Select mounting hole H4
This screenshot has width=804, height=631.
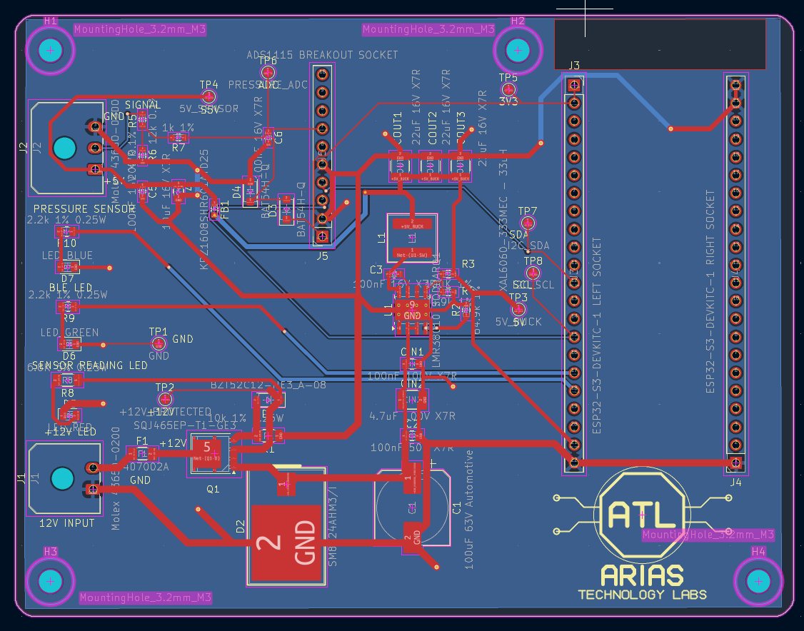point(758,581)
